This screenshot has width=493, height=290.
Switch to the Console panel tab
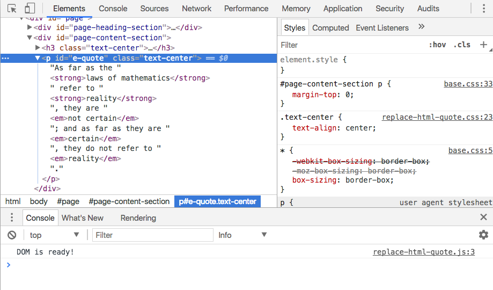tap(113, 9)
